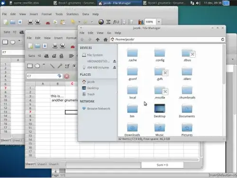The width and height of the screenshot is (237, 178).
Task: Browse Network in the sidebar
Action: coord(99,108)
